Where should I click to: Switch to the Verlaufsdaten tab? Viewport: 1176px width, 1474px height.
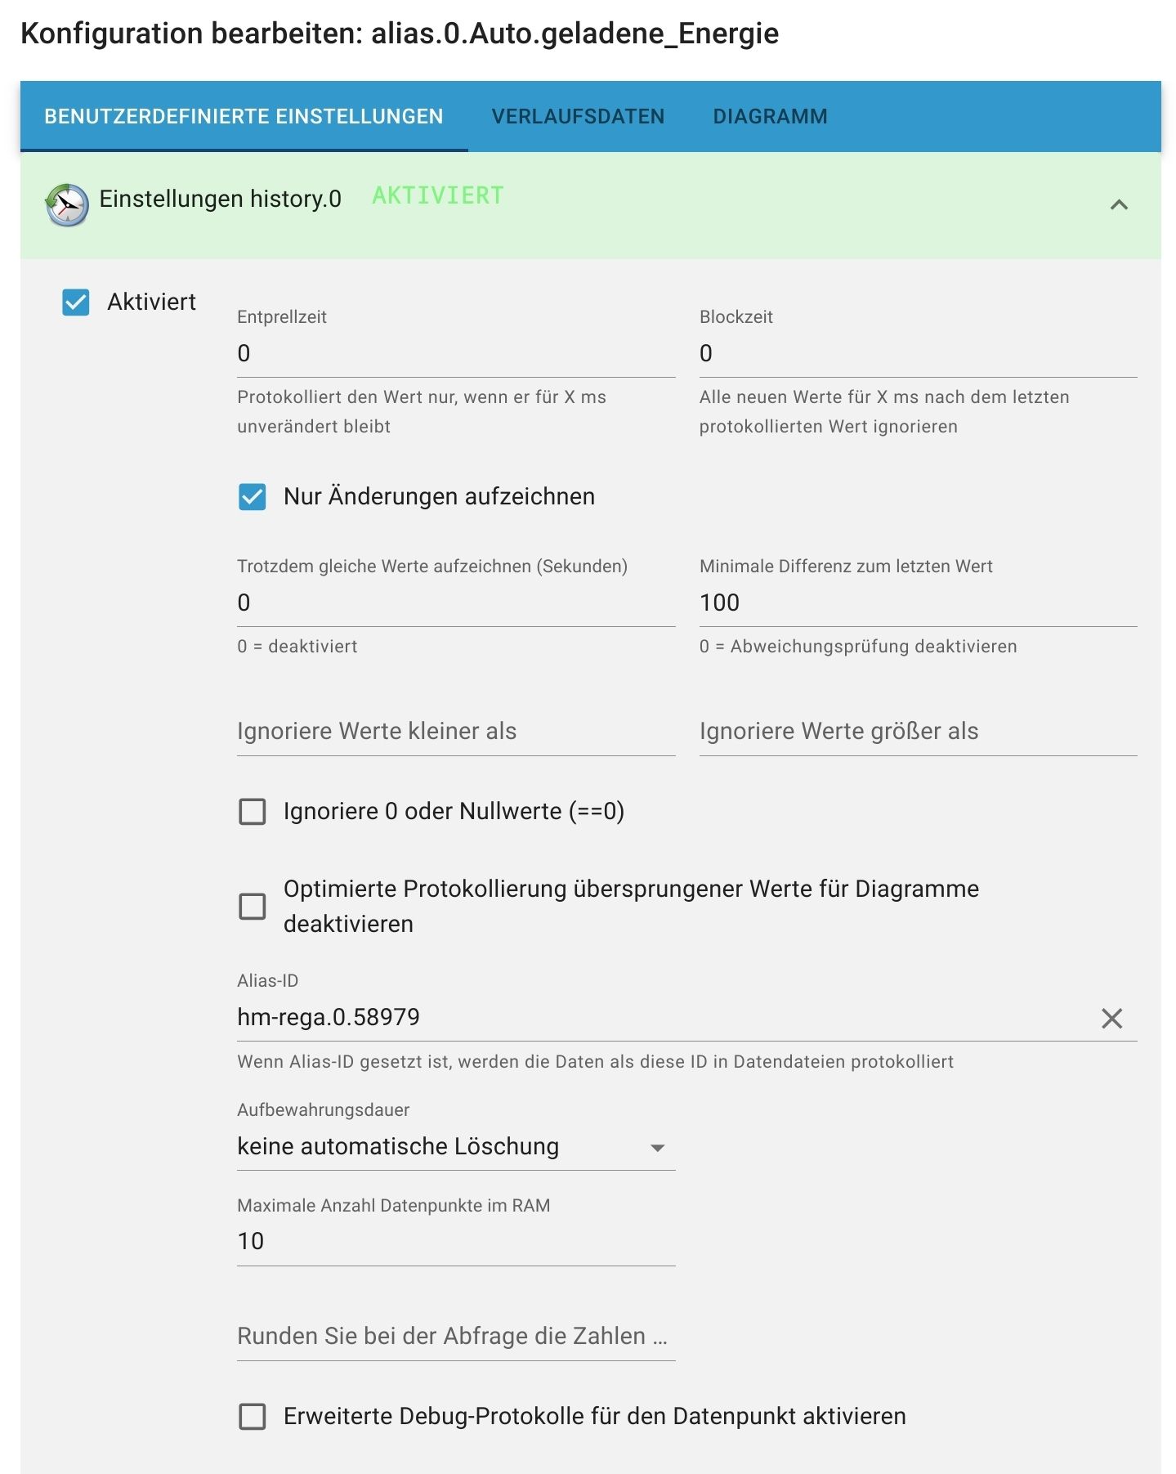578,117
